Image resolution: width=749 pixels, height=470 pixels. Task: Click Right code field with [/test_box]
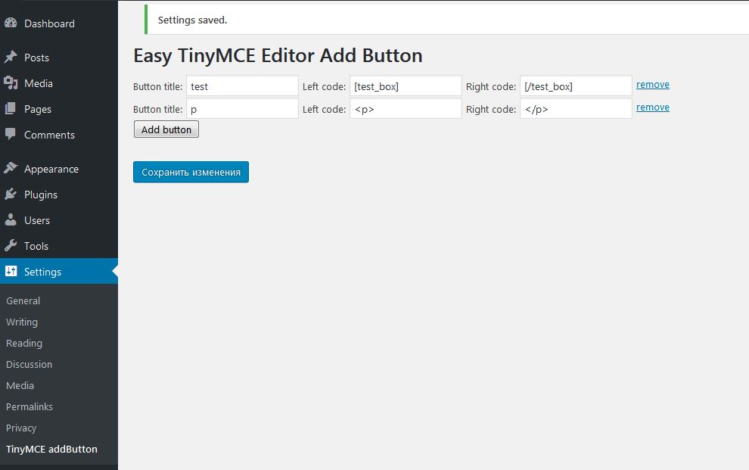coord(576,86)
